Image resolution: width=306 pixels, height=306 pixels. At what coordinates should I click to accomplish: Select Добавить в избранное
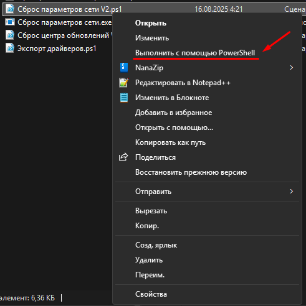[174, 113]
